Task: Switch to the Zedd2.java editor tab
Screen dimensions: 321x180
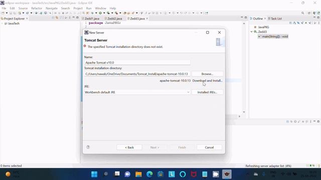Action: [x=113, y=18]
